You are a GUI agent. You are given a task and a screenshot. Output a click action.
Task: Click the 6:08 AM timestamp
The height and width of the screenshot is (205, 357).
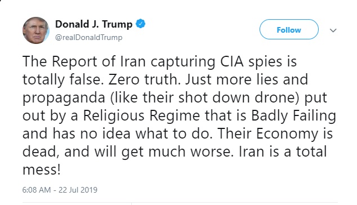tap(37, 190)
